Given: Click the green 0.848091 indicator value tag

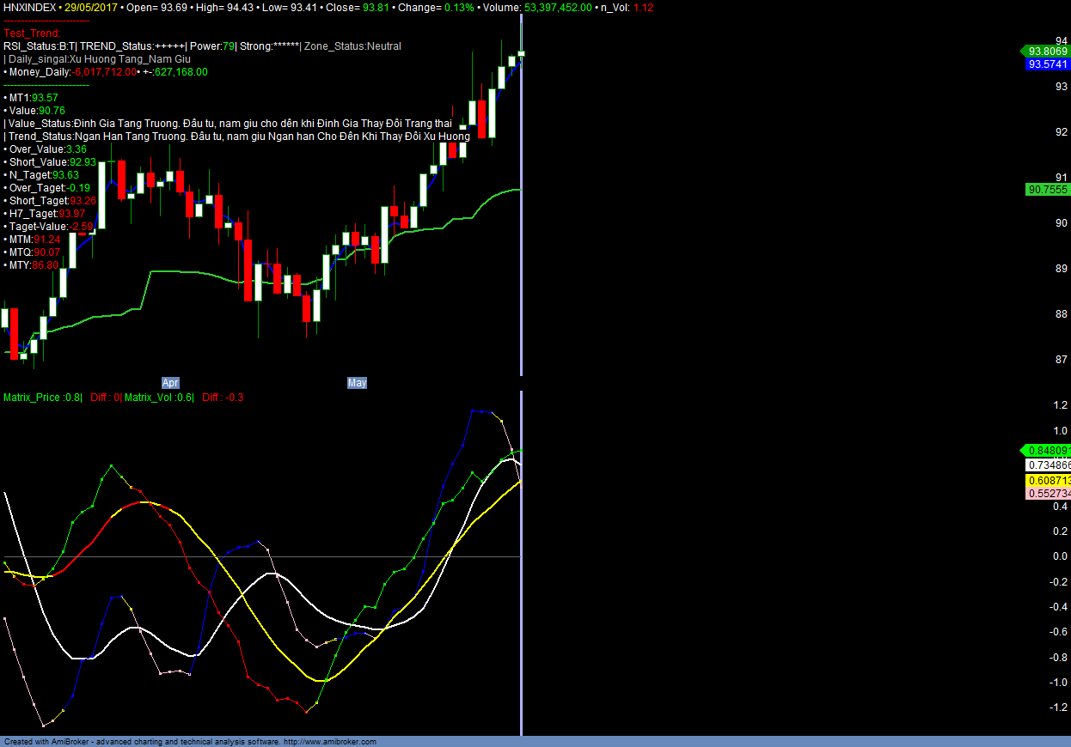Looking at the screenshot, I should click(x=1046, y=451).
